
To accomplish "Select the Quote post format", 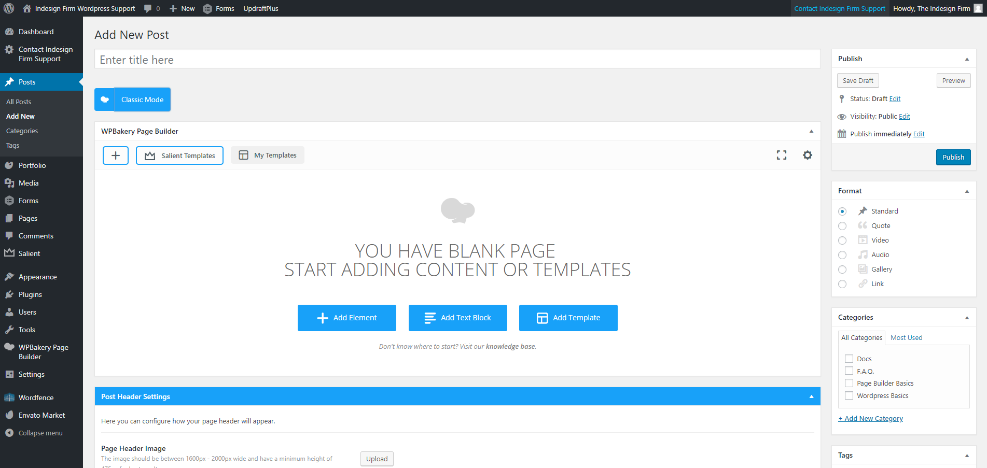I will tap(842, 226).
